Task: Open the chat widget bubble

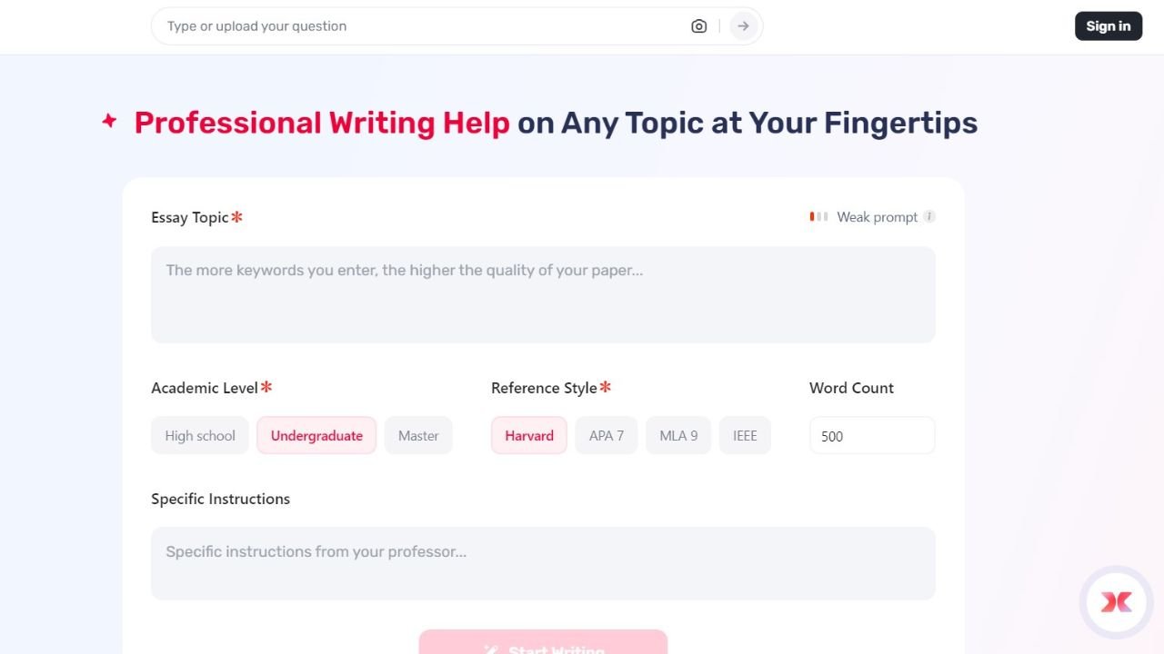Action: click(1117, 601)
